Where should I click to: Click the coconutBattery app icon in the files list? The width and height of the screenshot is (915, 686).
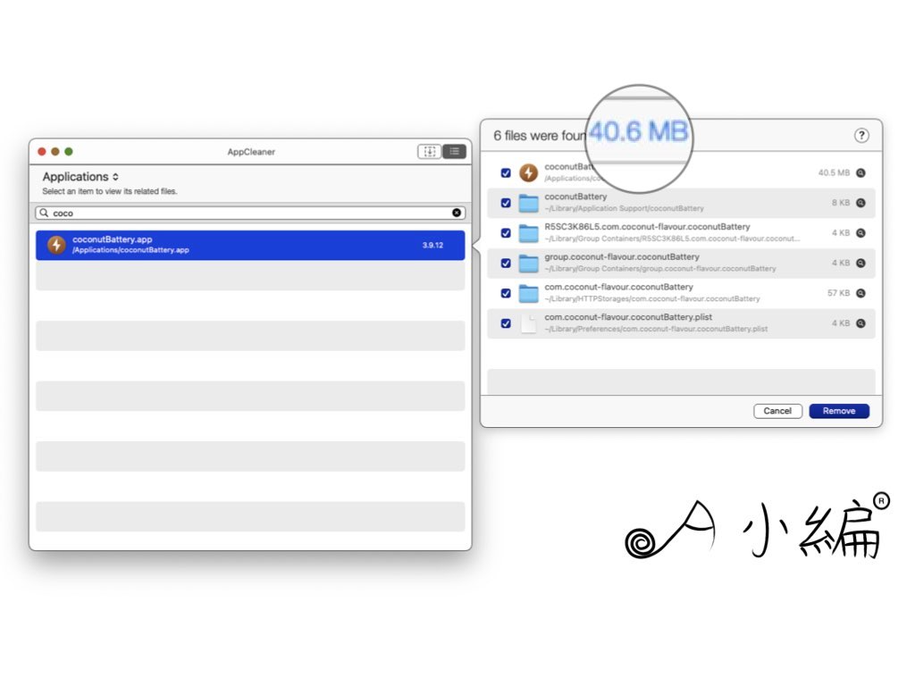coord(529,172)
